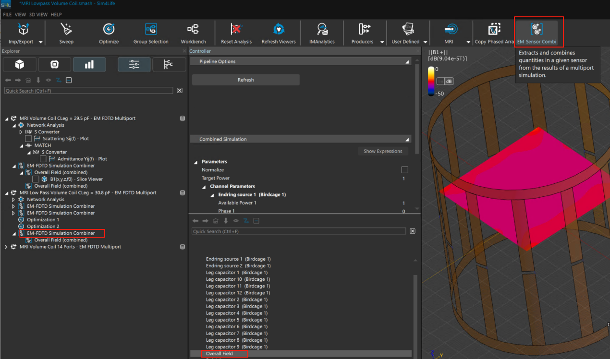The width and height of the screenshot is (610, 359).
Task: Click the Refresh Viewers toolbar icon
Action: coord(279,30)
